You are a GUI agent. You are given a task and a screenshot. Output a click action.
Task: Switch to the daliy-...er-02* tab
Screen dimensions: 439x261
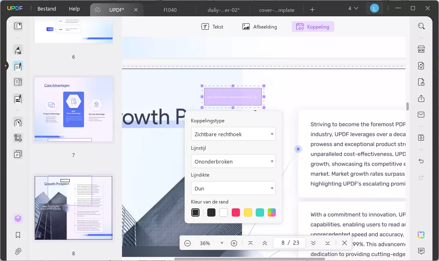(x=224, y=10)
